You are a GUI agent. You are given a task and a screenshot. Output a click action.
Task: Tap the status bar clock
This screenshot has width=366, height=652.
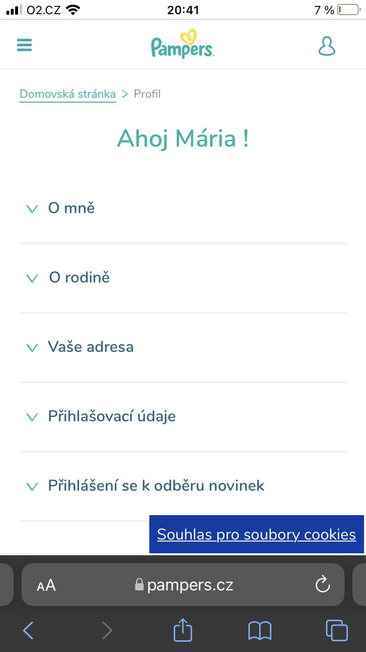pos(183,10)
